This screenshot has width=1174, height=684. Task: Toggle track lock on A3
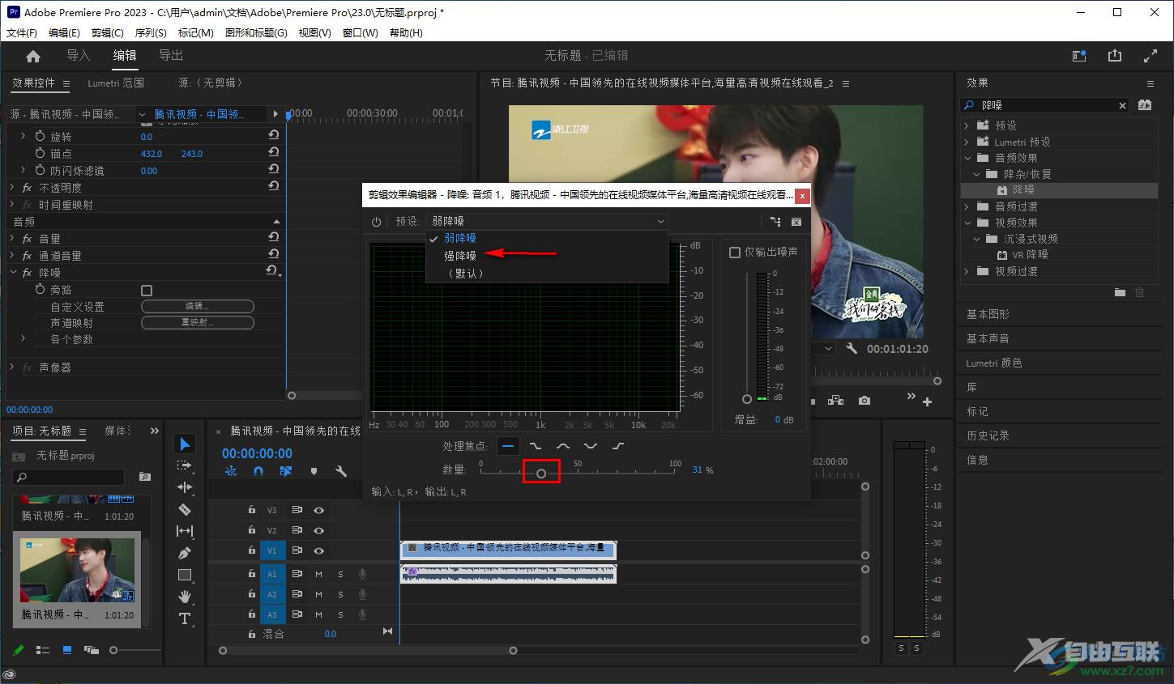tap(251, 614)
